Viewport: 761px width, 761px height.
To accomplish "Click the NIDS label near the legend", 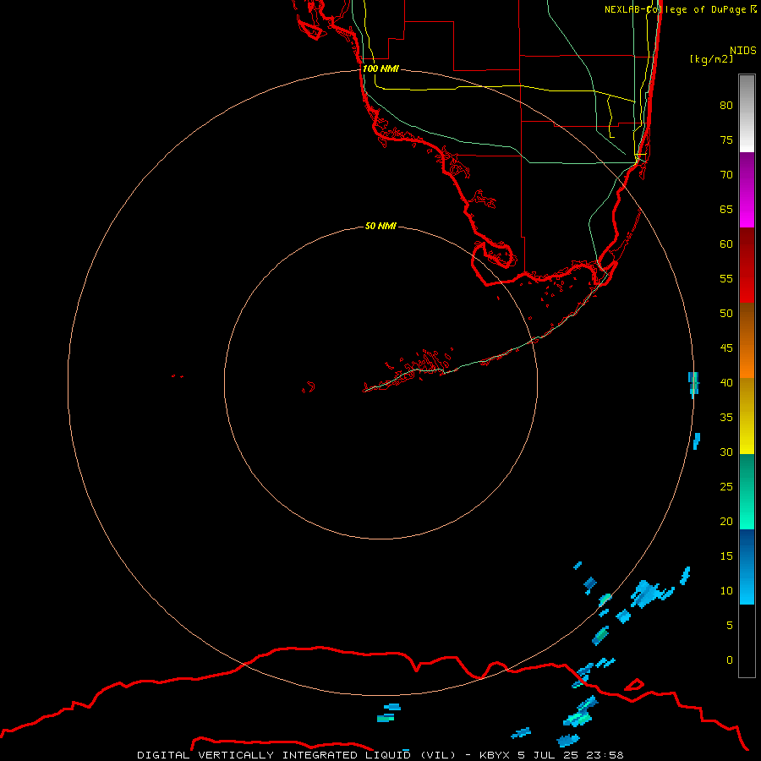I will [x=743, y=50].
